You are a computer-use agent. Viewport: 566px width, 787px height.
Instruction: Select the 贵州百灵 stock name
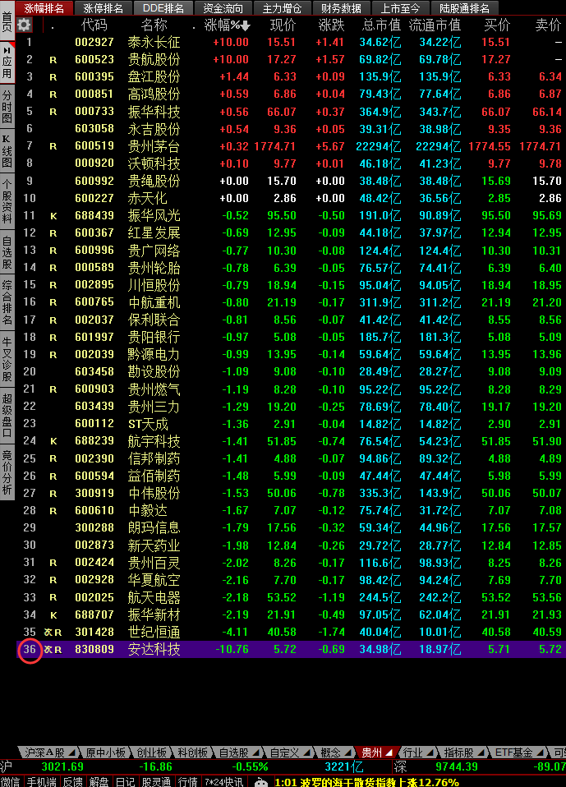coord(154,563)
